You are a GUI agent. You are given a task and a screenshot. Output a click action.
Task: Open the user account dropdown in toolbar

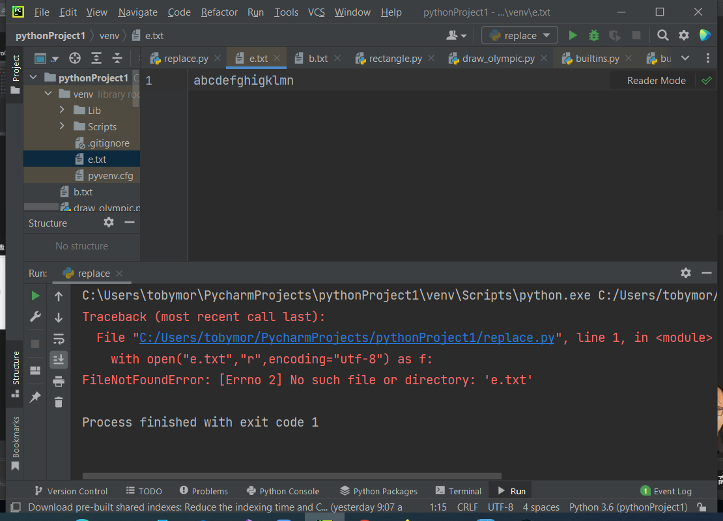click(x=457, y=36)
